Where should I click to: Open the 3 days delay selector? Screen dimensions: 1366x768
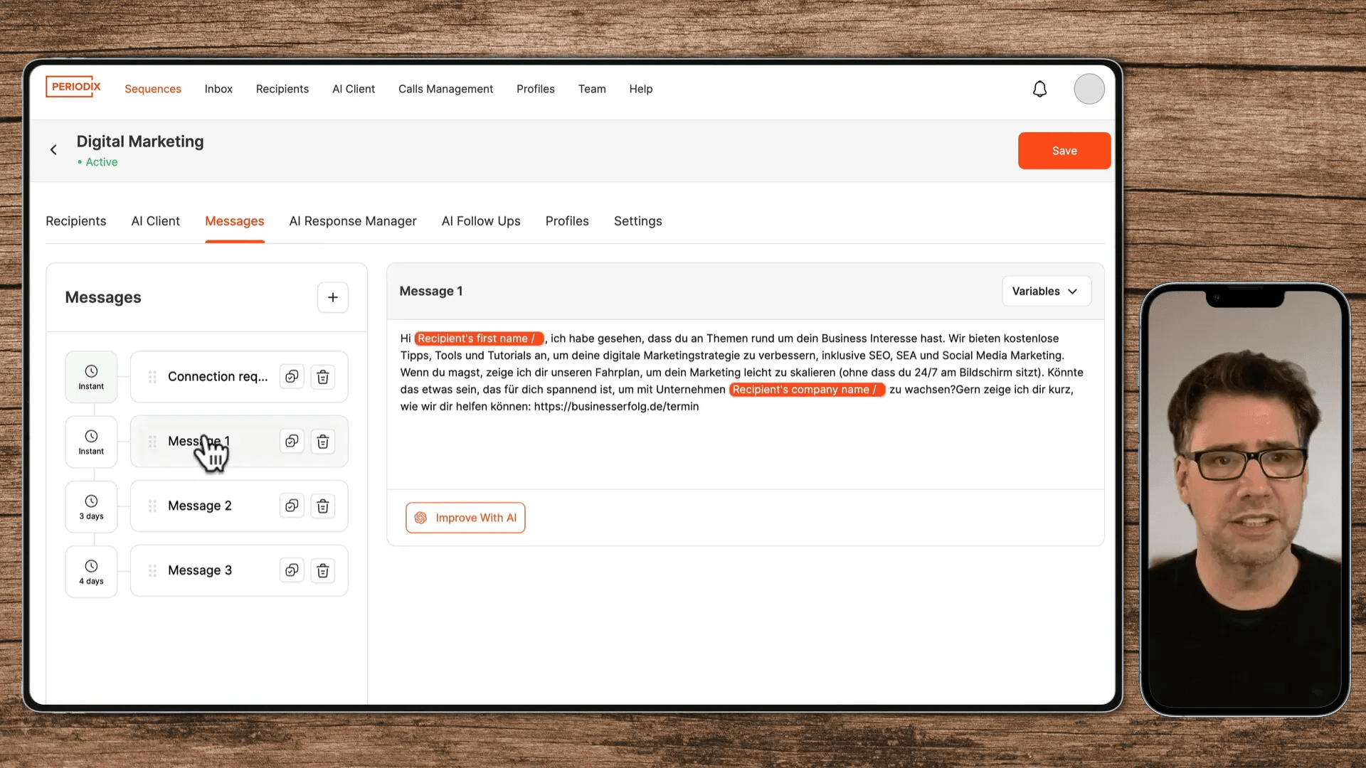click(91, 507)
